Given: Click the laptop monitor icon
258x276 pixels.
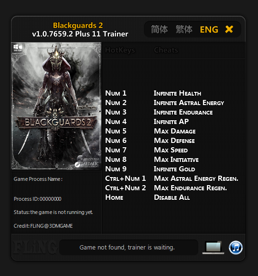Looking at the screenshot, I should 214,248.
